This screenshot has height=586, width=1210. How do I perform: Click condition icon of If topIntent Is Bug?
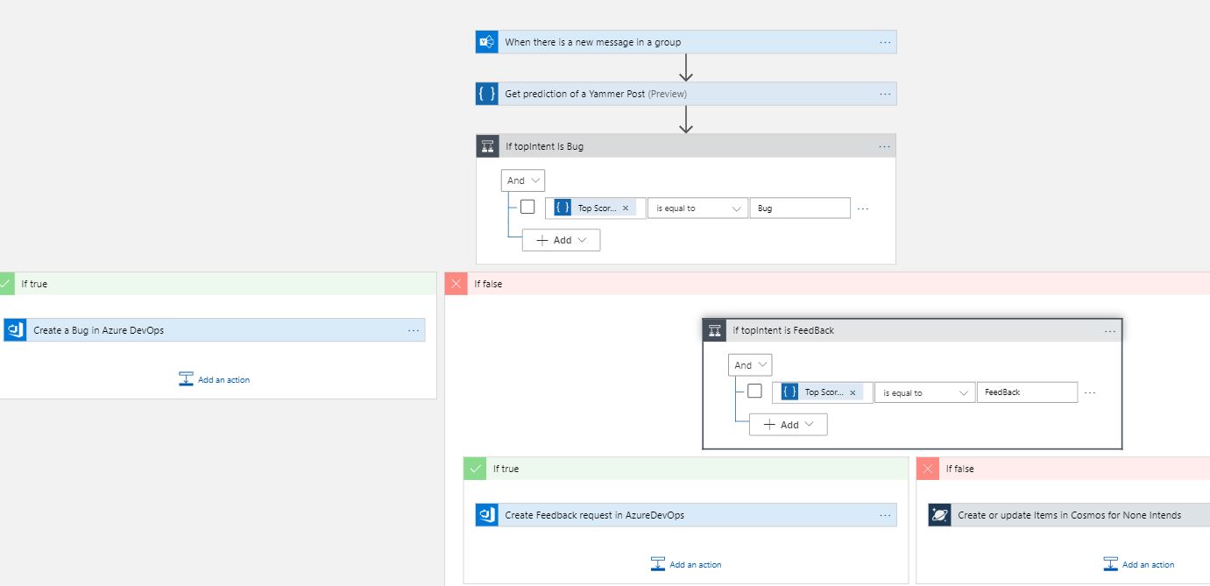pyautogui.click(x=488, y=146)
